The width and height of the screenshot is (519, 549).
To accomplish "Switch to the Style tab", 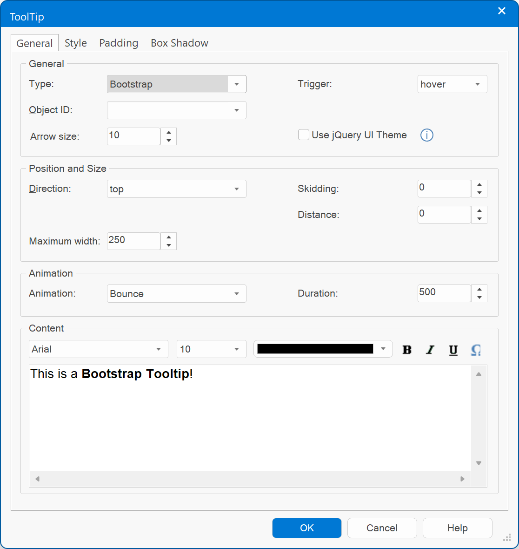I will (76, 43).
